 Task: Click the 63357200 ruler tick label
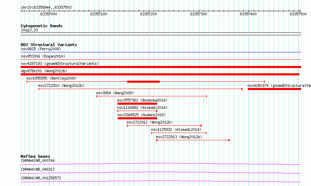(149, 14)
